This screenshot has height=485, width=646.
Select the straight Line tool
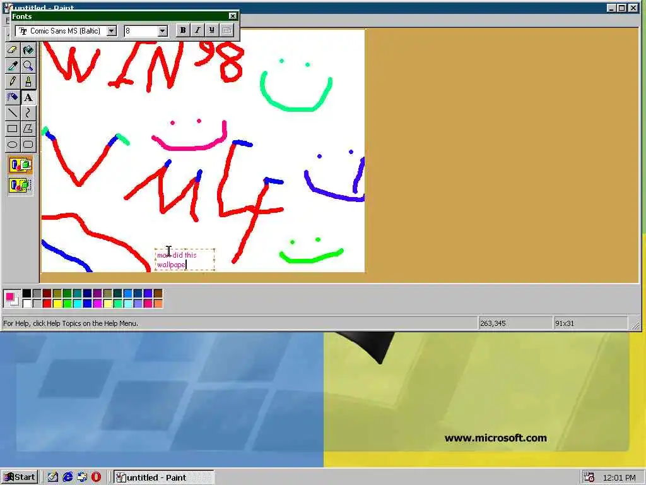click(13, 112)
